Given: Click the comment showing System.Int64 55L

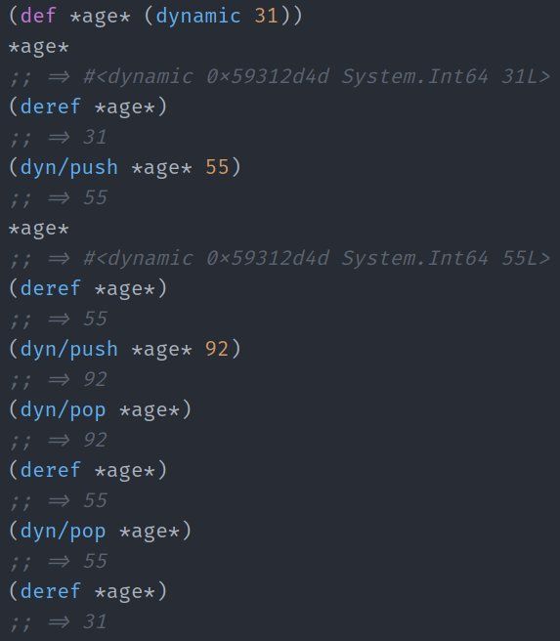Looking at the screenshot, I should (x=280, y=258).
